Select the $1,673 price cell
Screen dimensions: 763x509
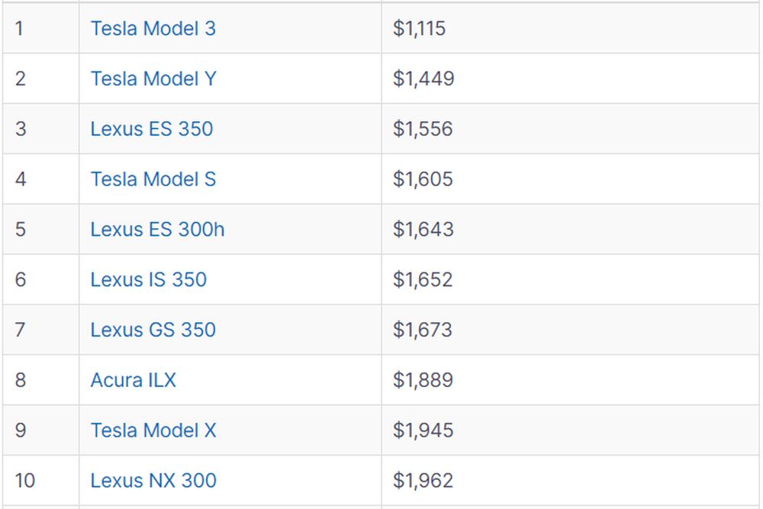(570, 330)
